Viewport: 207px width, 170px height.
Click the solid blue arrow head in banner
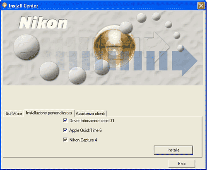coord(185,61)
